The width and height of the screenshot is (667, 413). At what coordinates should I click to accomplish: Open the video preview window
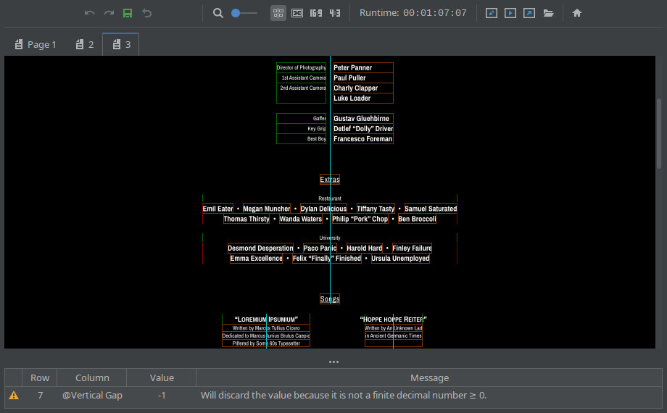(x=510, y=13)
